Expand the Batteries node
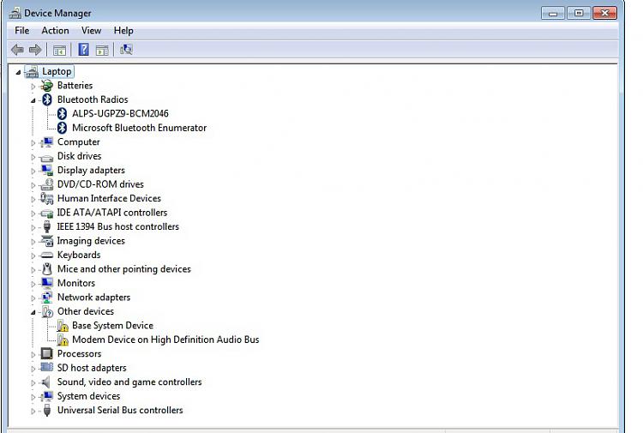The width and height of the screenshot is (643, 433). point(33,86)
